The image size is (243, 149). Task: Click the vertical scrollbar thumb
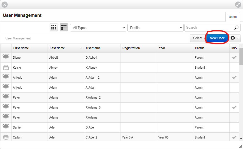pyautogui.click(x=241, y=56)
